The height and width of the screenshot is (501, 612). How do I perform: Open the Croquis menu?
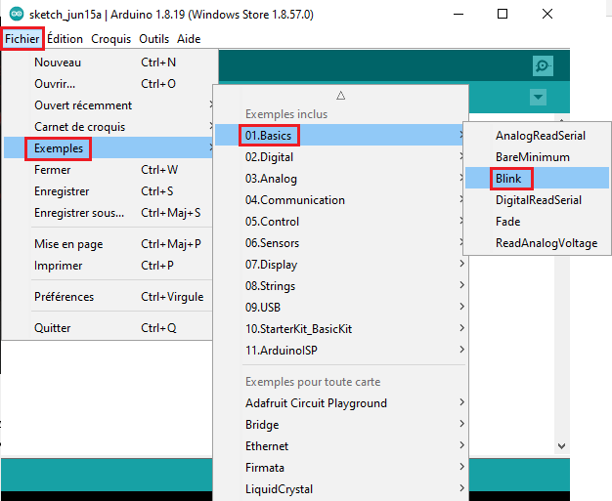point(110,39)
